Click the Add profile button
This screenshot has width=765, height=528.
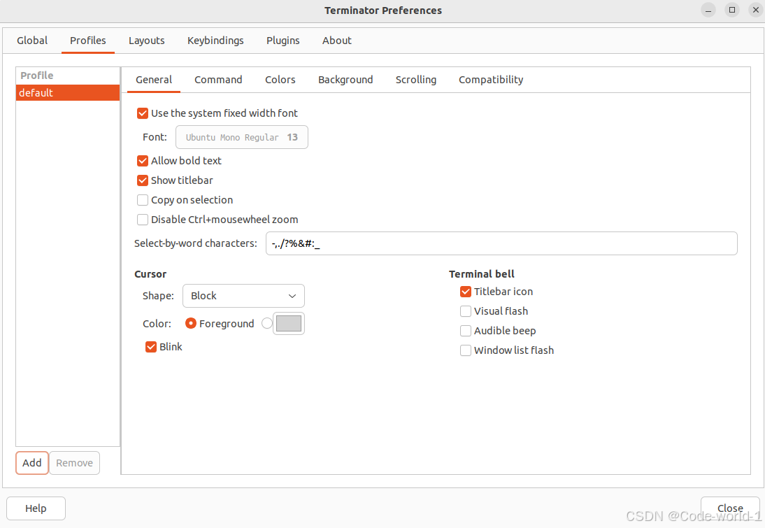coord(32,463)
